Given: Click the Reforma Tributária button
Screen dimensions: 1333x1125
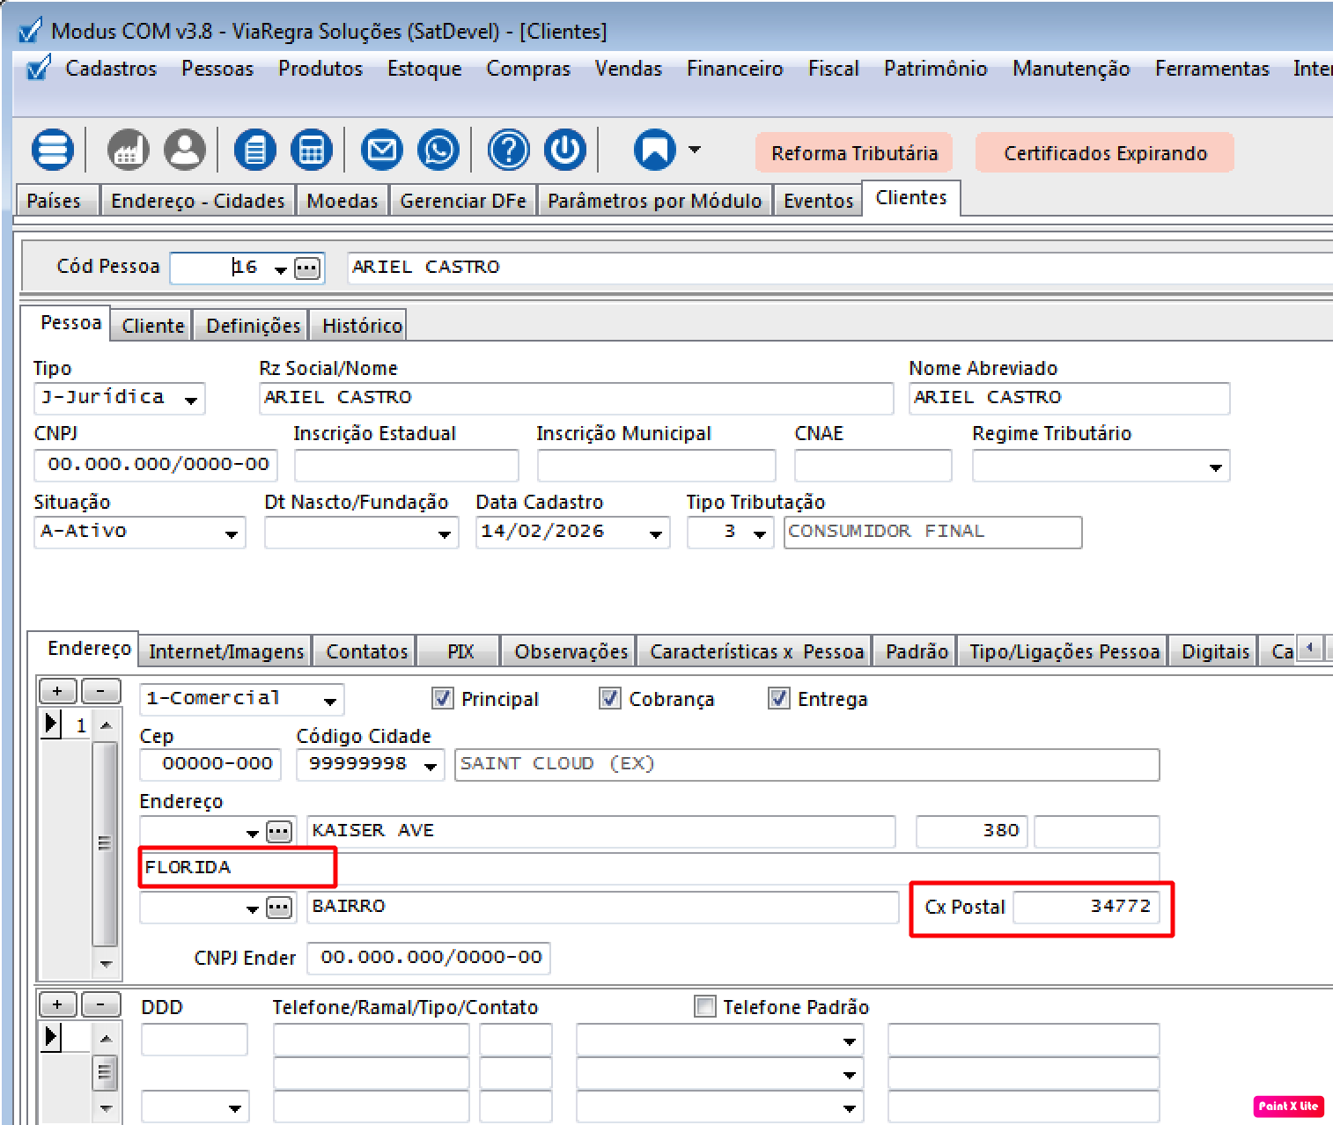Looking at the screenshot, I should pos(854,153).
